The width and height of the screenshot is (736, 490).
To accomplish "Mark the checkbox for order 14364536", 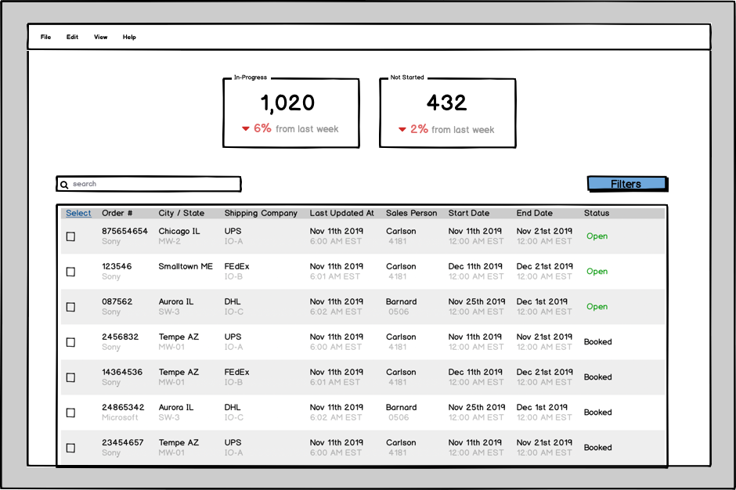I will pos(70,377).
